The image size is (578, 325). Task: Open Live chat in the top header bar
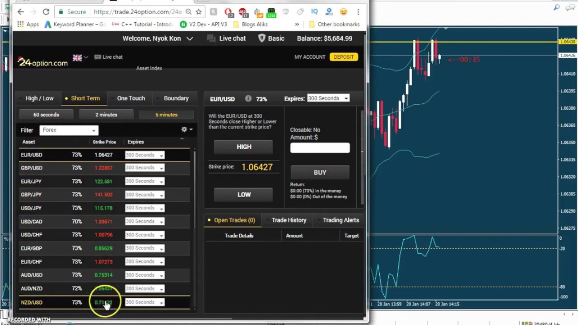[x=226, y=38]
